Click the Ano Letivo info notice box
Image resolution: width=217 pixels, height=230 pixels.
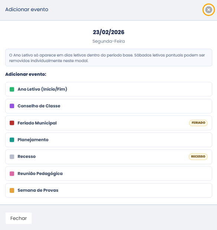point(109,58)
